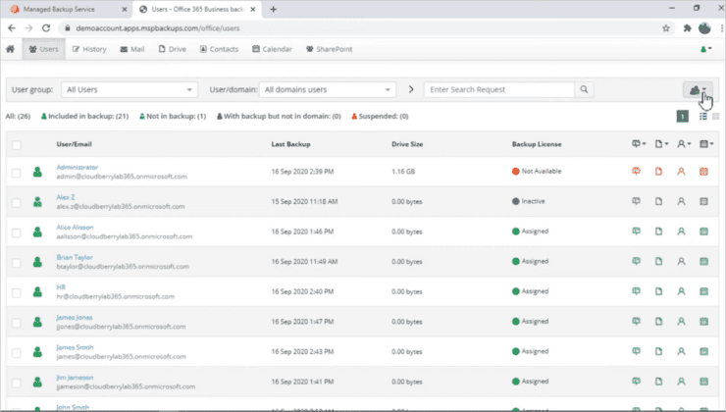Screen dimensions: 726x412
Task: Select the Administrator row checkbox
Action: coord(17,173)
